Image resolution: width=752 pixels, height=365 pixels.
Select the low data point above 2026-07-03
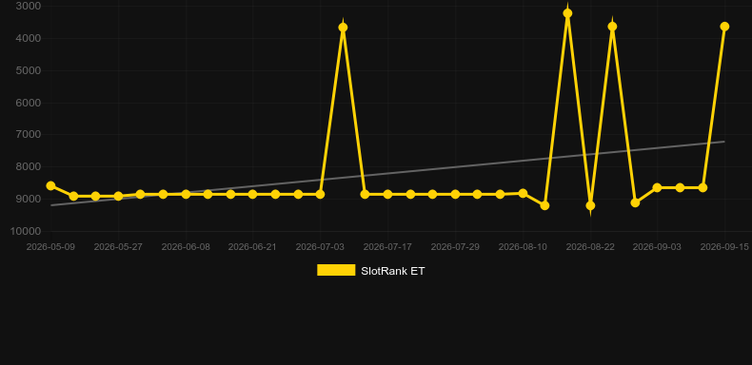tap(321, 195)
